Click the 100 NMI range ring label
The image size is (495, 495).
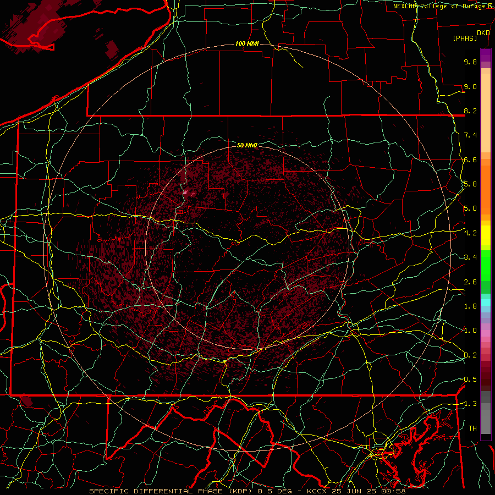coord(247,43)
